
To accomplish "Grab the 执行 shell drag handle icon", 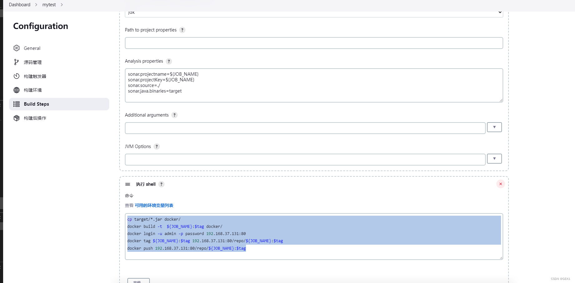I will (x=128, y=184).
